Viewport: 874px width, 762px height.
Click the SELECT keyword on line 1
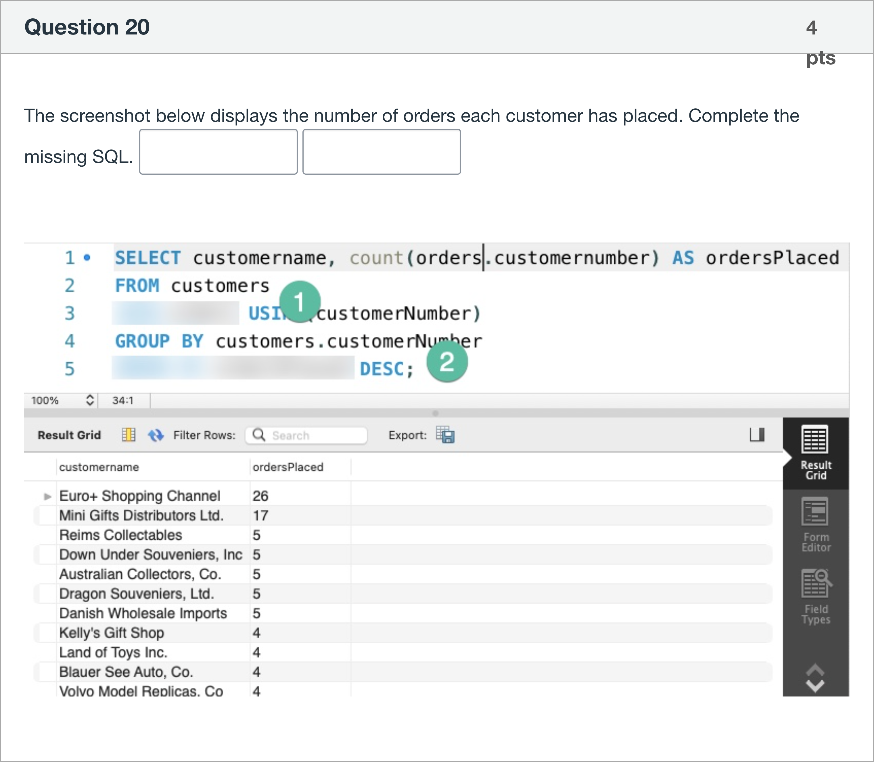[148, 258]
